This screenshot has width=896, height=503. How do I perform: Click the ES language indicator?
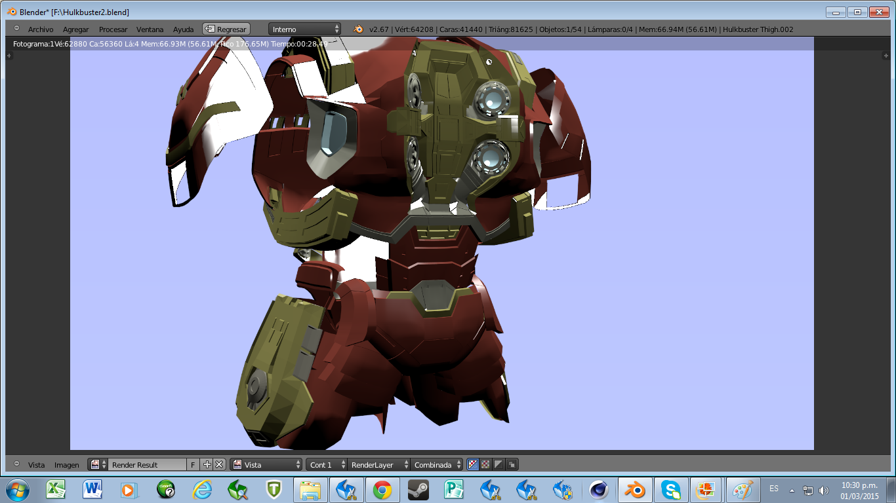pyautogui.click(x=774, y=489)
